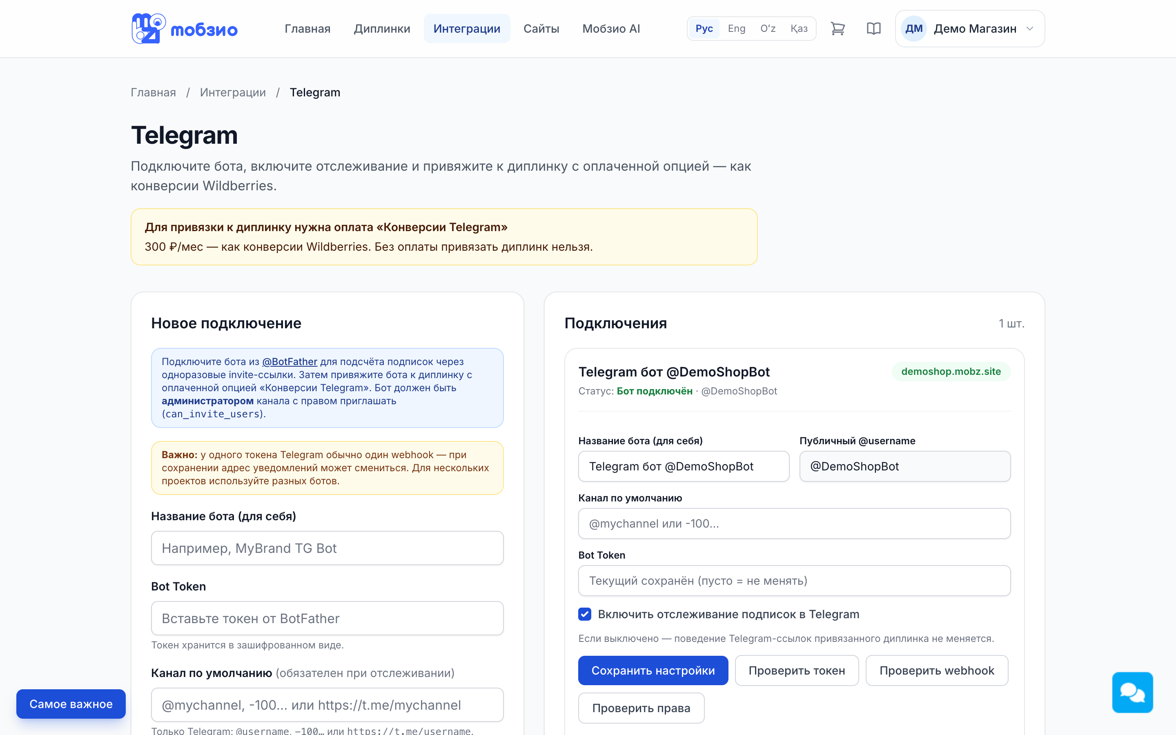
Task: Go to Главная in top navigation
Action: (307, 29)
